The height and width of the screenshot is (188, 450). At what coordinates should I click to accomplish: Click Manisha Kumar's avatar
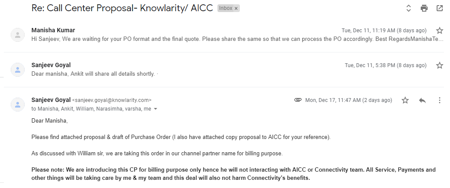18,35
